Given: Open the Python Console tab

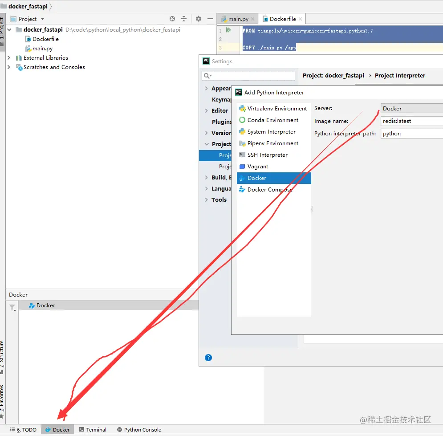Looking at the screenshot, I should point(139,430).
